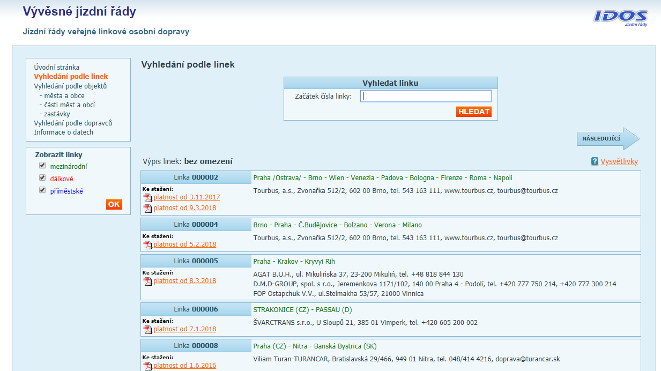Click the Vysvětlivky help question-mark icon

click(595, 161)
